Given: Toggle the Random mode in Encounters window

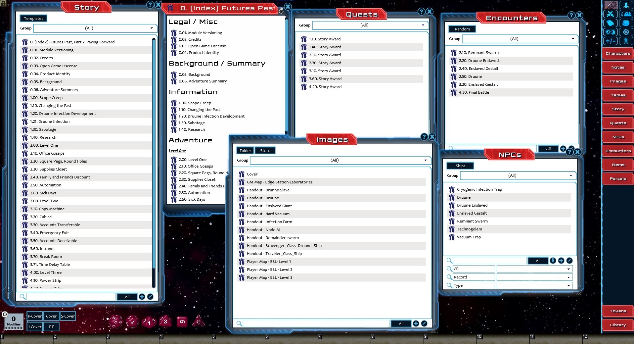Looking at the screenshot, I should click(462, 29).
